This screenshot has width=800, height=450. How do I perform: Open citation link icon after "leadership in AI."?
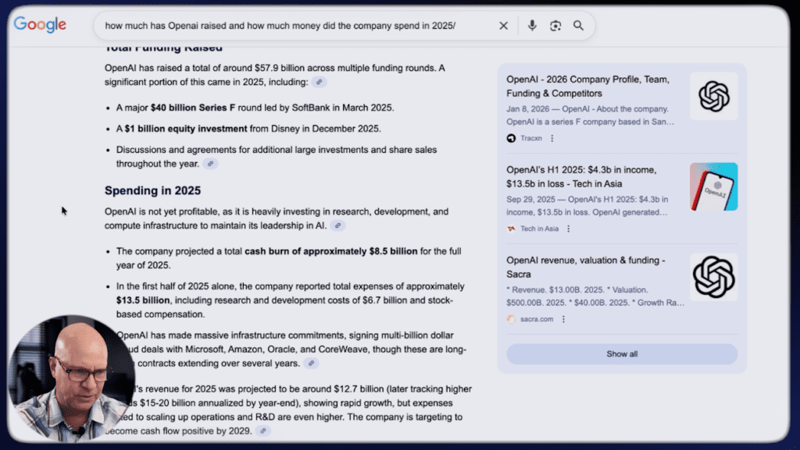pos(337,225)
